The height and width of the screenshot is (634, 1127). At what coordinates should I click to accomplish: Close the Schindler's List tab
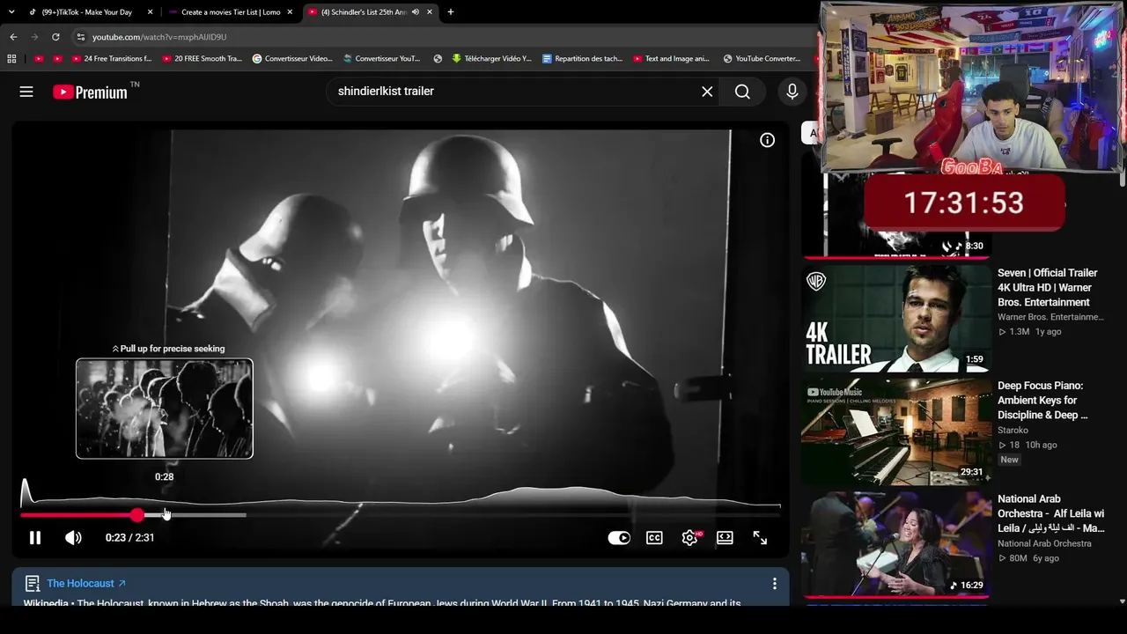pos(430,12)
